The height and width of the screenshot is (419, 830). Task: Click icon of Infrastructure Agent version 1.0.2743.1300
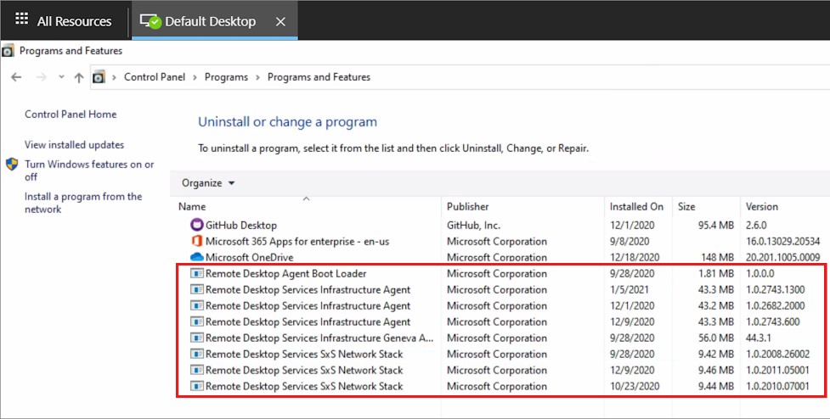(196, 289)
